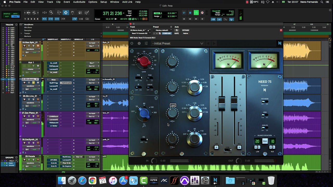Pick the Pencil tool

[x=87, y=12]
